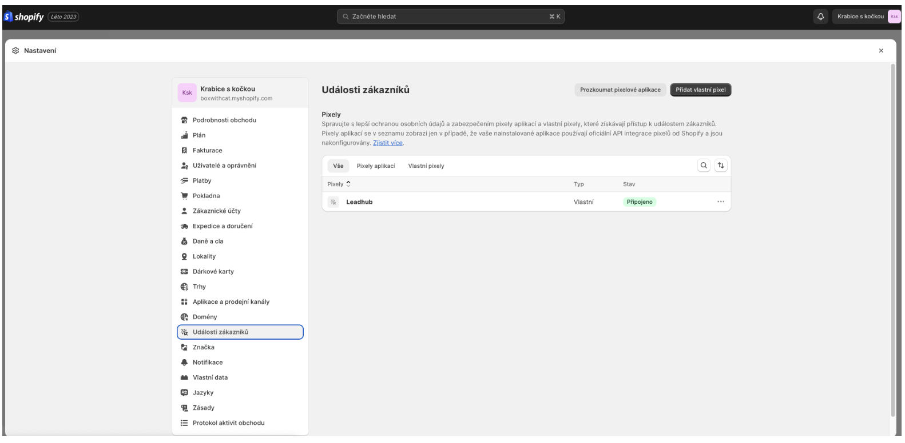Click the Zásady policies icon
Screen dimensions: 905x443
(184, 408)
